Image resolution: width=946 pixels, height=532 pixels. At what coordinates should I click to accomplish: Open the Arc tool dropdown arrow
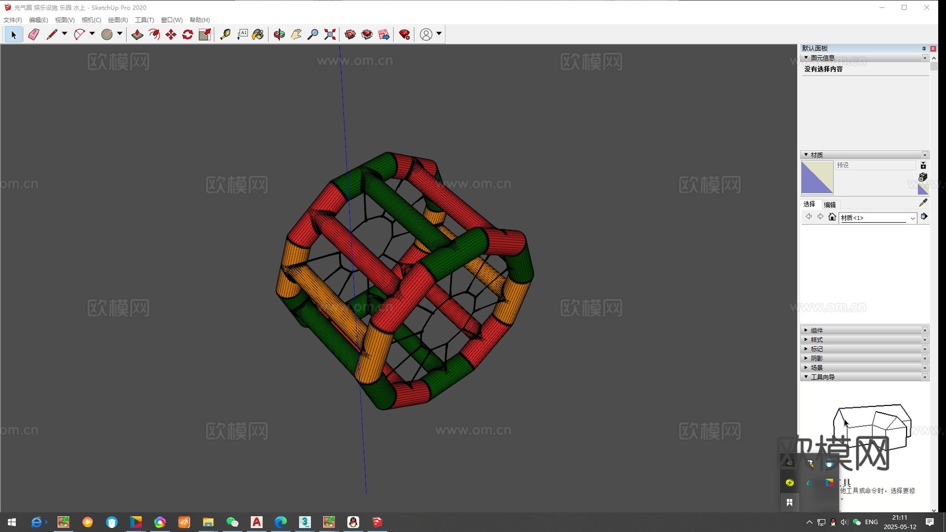tap(92, 34)
